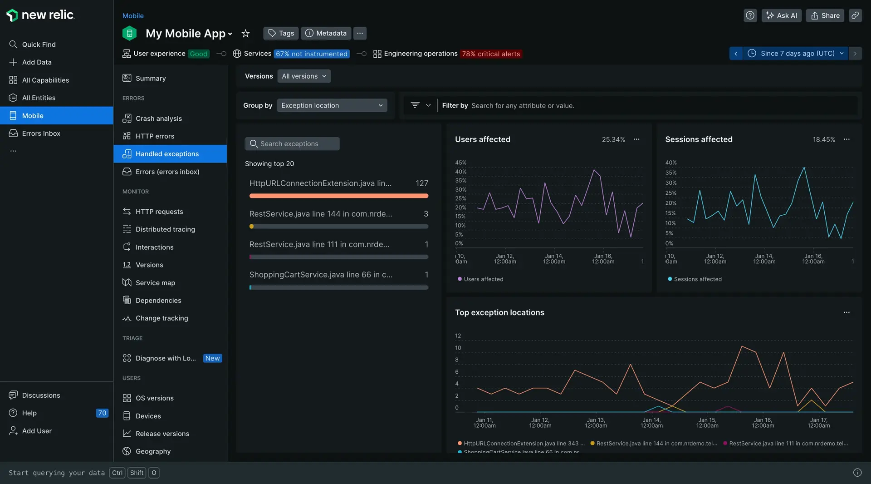Click the Share button
Screen dimensions: 871x484
pyautogui.click(x=825, y=15)
